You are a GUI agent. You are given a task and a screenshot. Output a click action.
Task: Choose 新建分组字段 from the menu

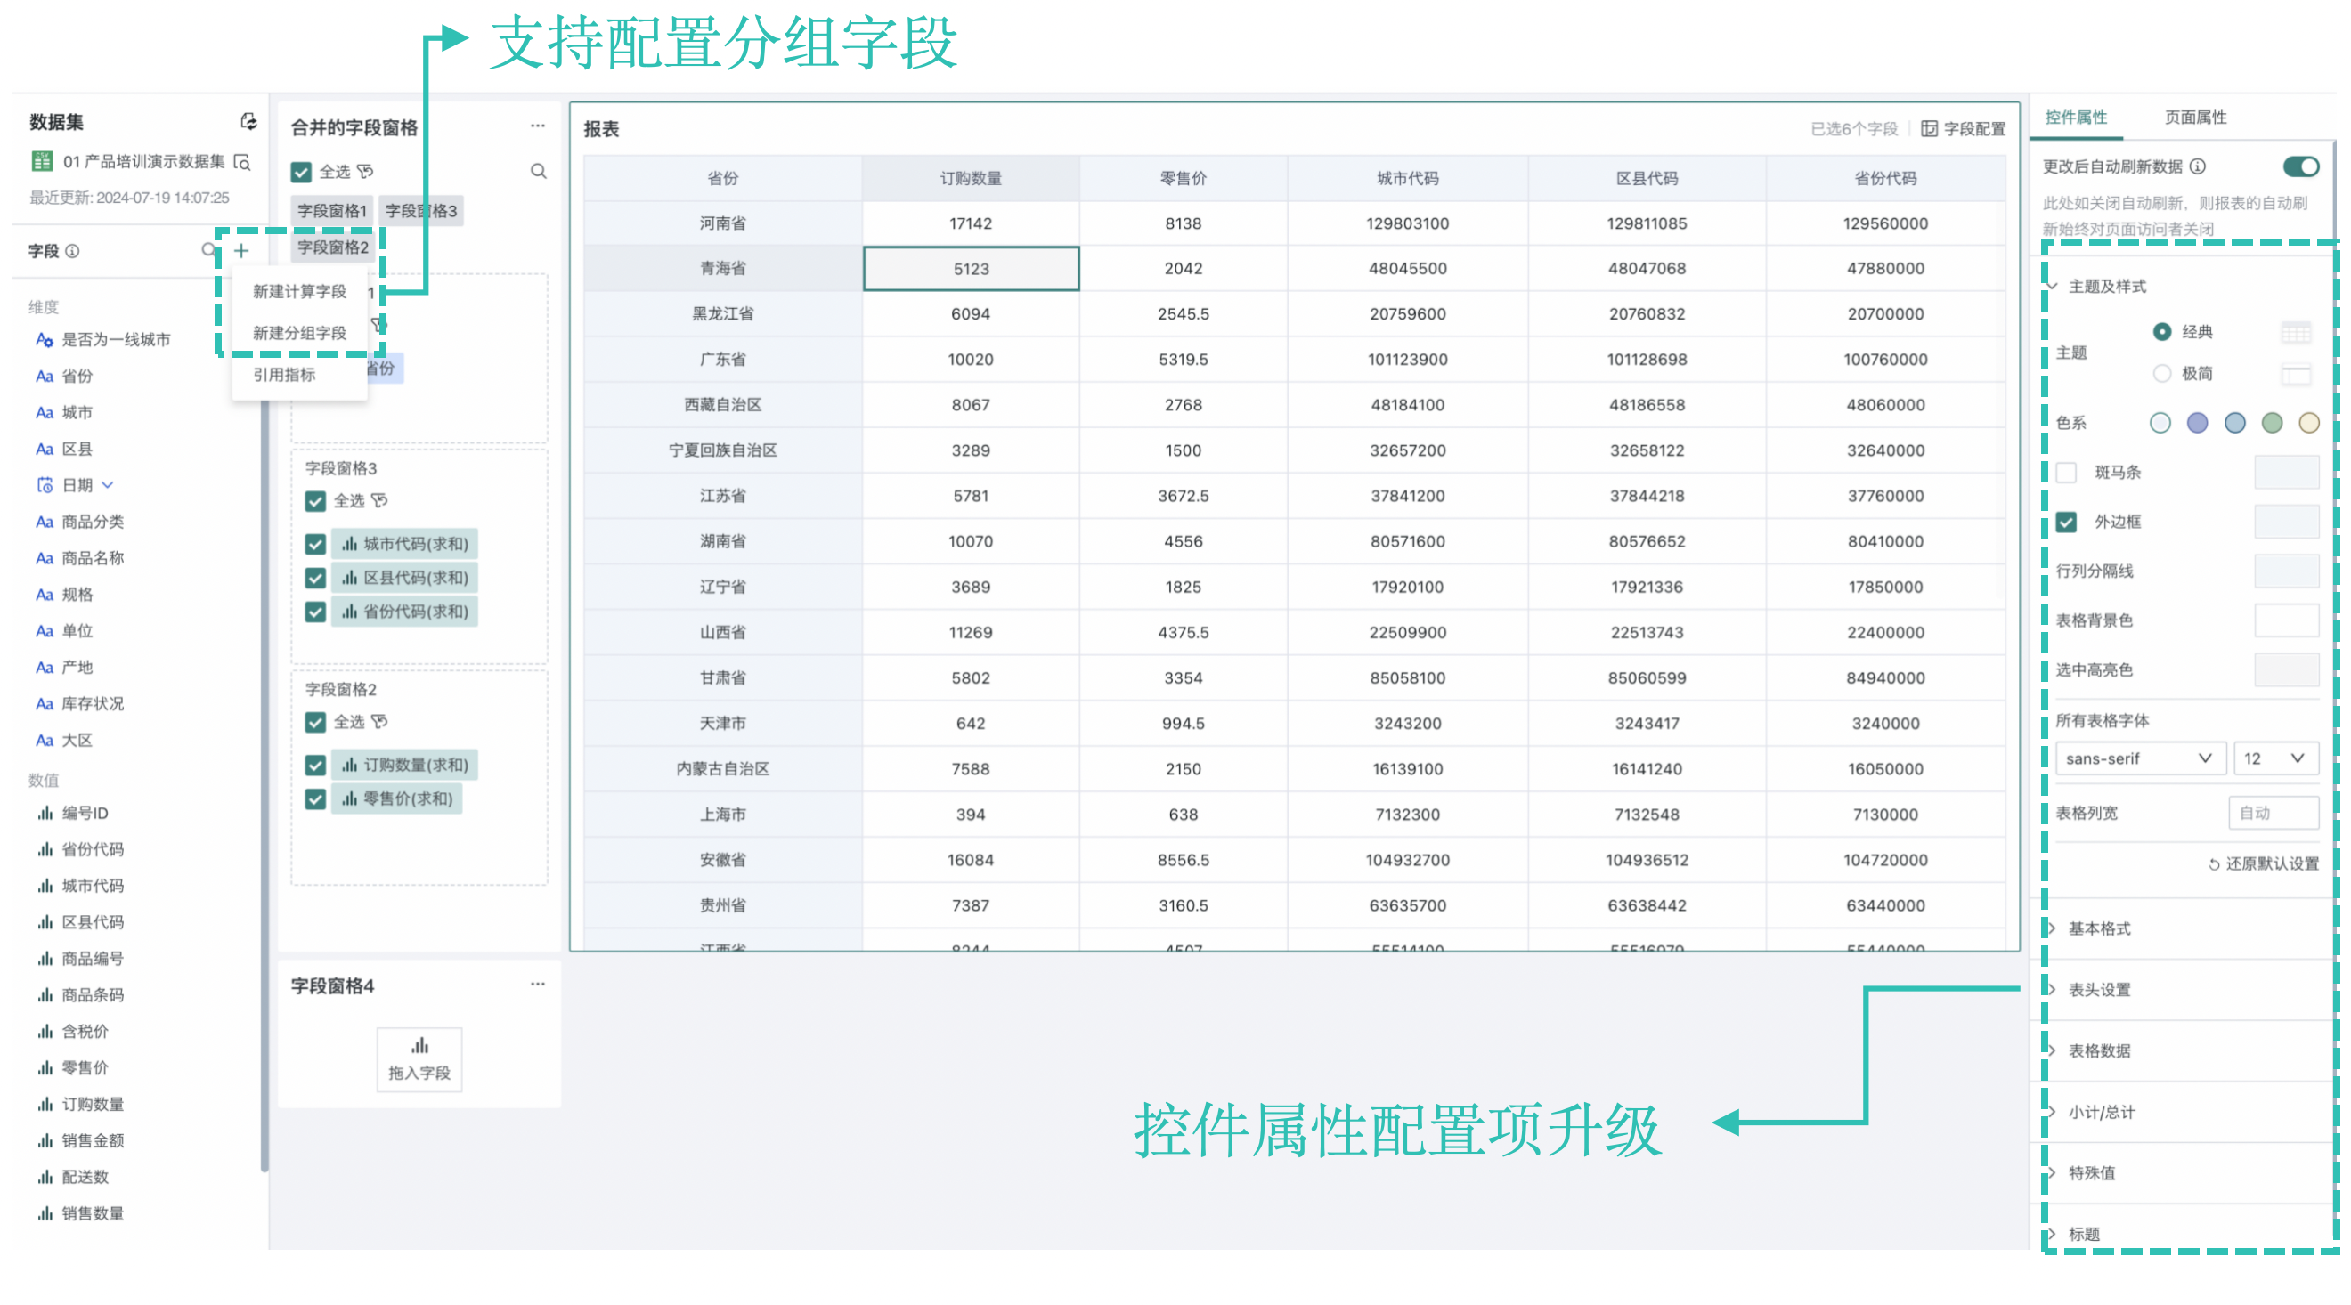tap(299, 333)
